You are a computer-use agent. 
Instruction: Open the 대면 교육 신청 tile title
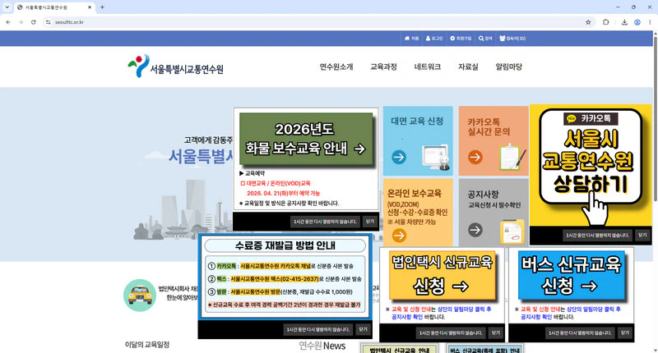417,121
